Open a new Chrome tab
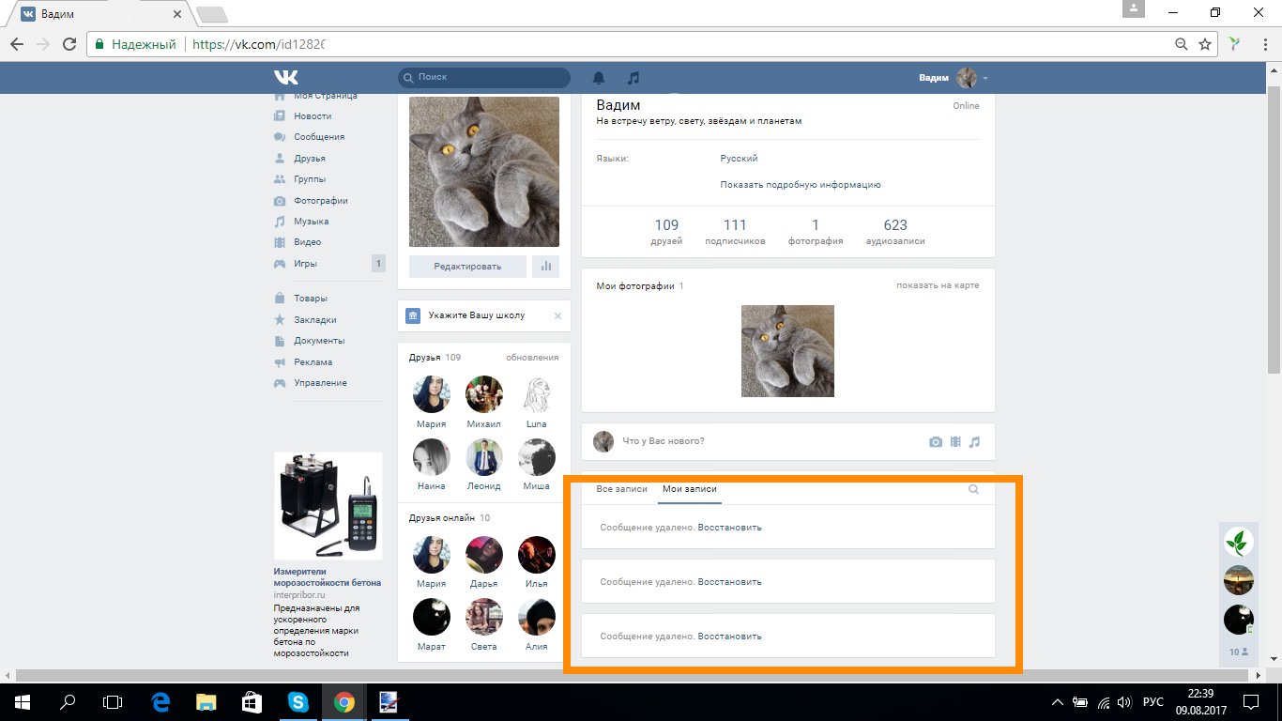This screenshot has height=721, width=1282. [212, 14]
